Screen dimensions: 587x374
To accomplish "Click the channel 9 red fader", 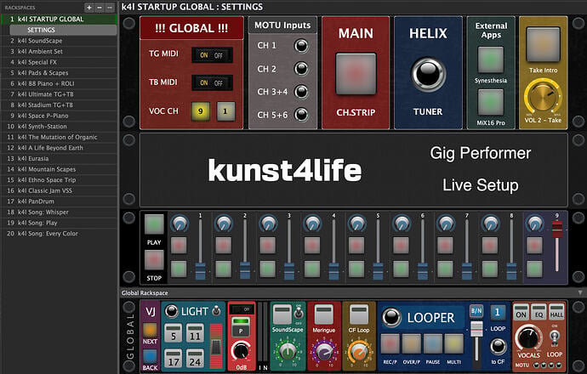I will 557,229.
